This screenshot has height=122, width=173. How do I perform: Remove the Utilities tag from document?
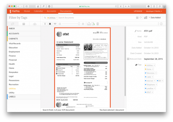click(x=154, y=65)
